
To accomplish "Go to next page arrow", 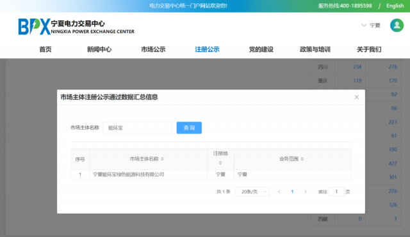I will (305, 192).
